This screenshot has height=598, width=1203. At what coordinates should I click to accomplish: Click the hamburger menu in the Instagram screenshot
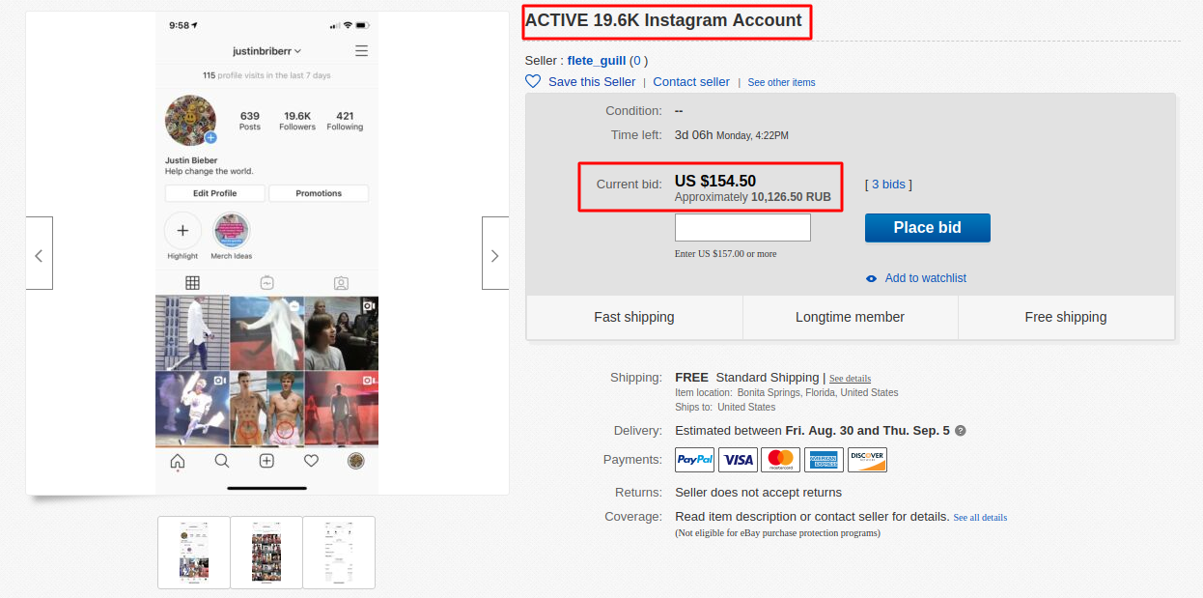point(361,50)
